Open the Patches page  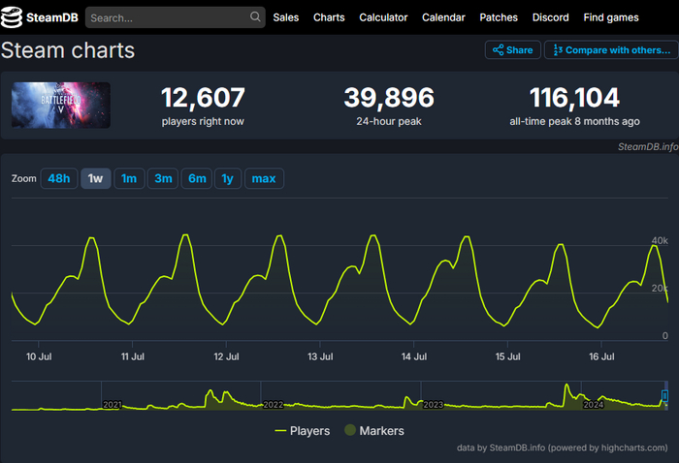pos(498,17)
